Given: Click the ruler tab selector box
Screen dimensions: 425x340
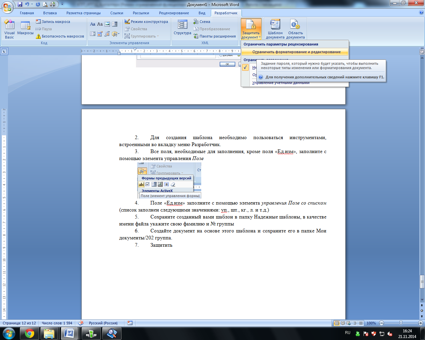Looking at the screenshot, I should coord(4,51).
